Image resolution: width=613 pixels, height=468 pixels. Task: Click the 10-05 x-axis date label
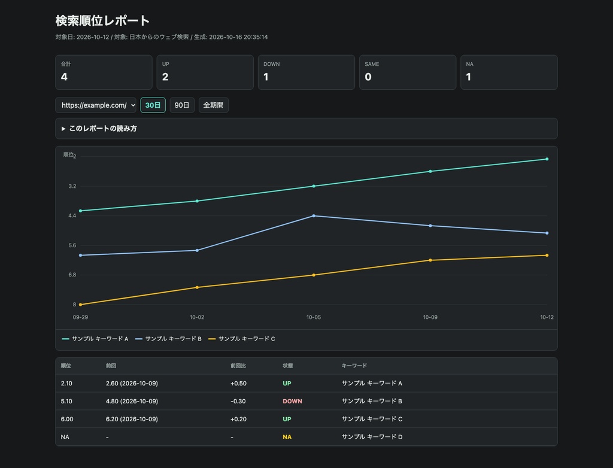(x=314, y=317)
